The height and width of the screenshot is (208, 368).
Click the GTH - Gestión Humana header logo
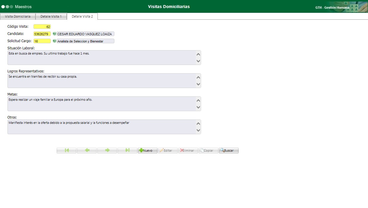[x=341, y=7]
